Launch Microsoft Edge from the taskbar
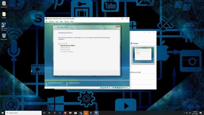204x115 pixels. tap(60, 113)
